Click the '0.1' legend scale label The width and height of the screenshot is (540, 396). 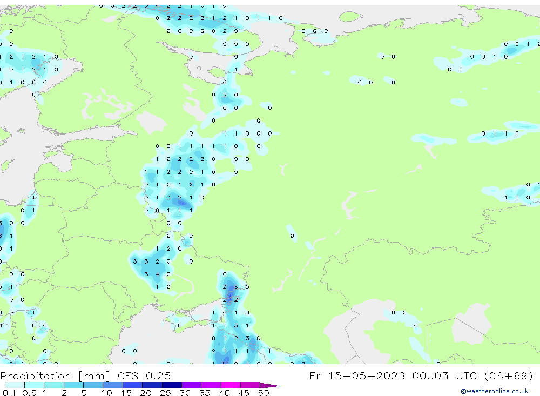(x=9, y=393)
